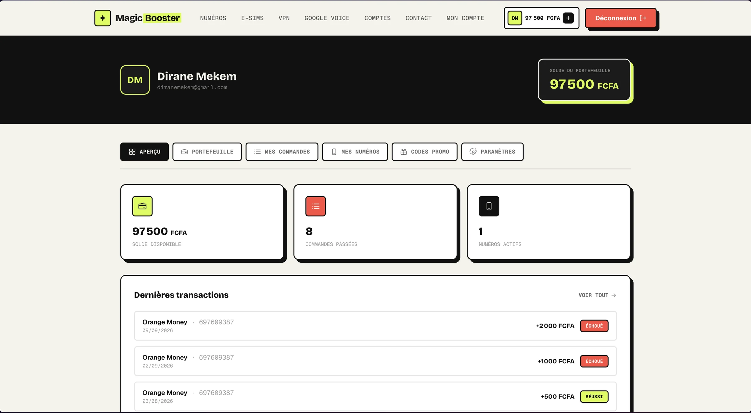The width and height of the screenshot is (751, 413).
Task: Click the yellow wallet icon in balance card
Action: pyautogui.click(x=142, y=206)
